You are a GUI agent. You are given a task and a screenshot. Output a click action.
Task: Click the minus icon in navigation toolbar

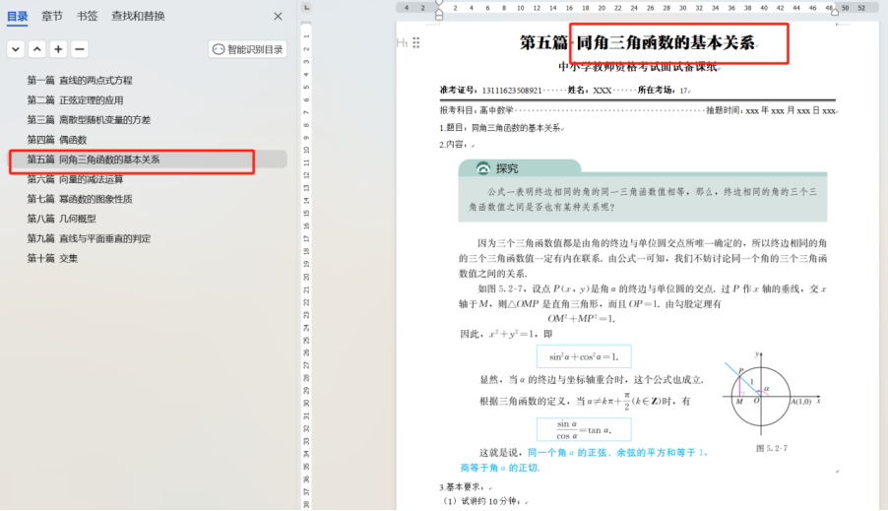tap(80, 49)
